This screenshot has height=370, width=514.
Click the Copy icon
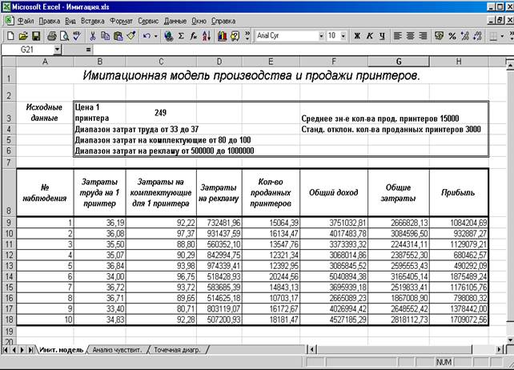pyautogui.click(x=105, y=36)
